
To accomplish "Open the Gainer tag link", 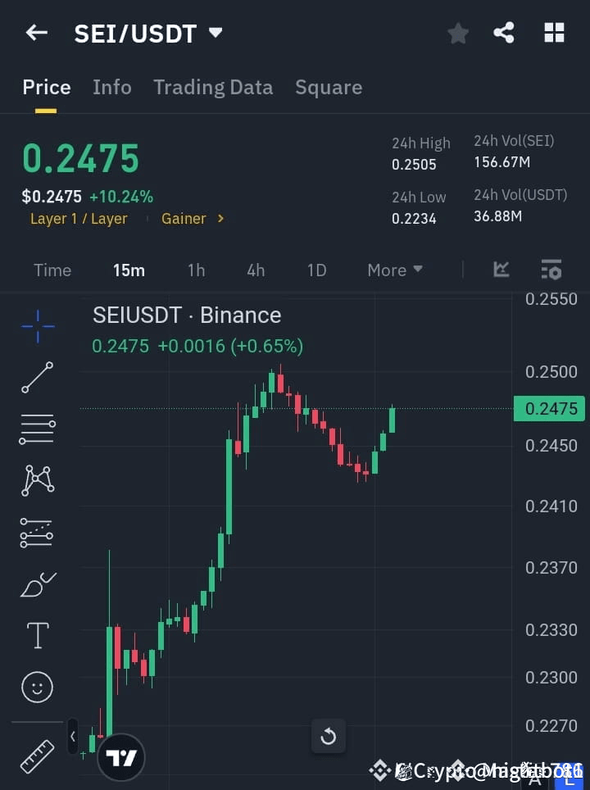I will point(184,219).
